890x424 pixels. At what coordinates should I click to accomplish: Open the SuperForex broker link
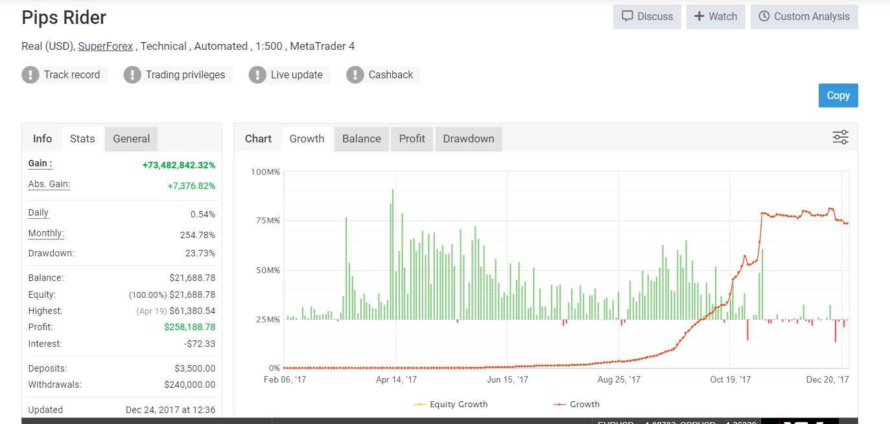pyautogui.click(x=106, y=46)
